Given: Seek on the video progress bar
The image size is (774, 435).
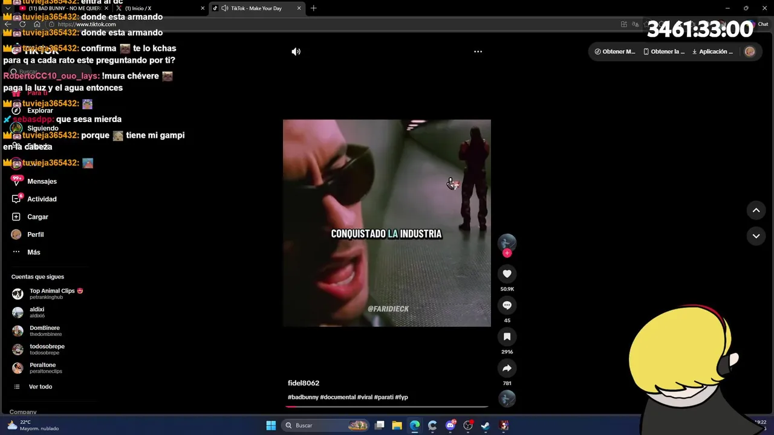Looking at the screenshot, I should click(387, 407).
